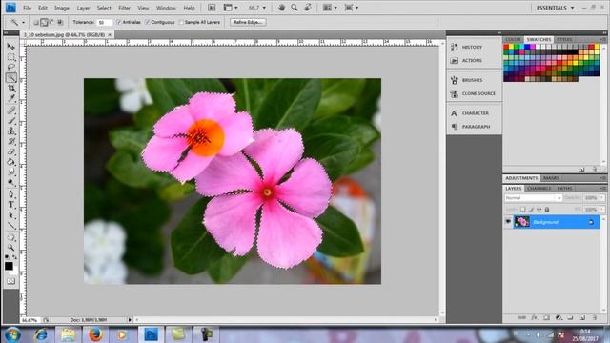610x343 pixels.
Task: Hide the Background layer with eye icon
Action: 508,222
